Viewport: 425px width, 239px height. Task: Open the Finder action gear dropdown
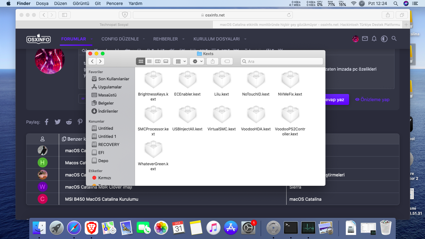click(198, 61)
